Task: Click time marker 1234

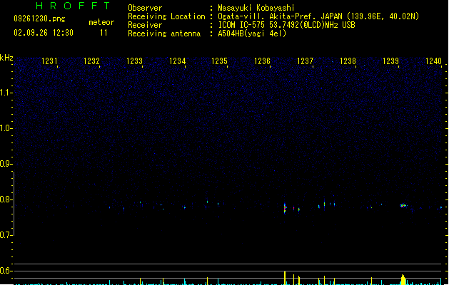Action: tap(177, 61)
